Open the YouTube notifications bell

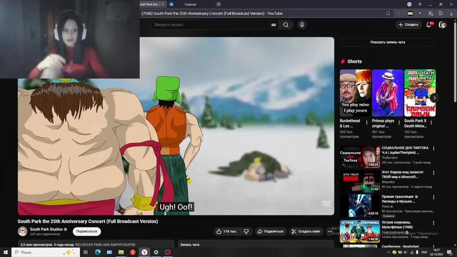[429, 25]
